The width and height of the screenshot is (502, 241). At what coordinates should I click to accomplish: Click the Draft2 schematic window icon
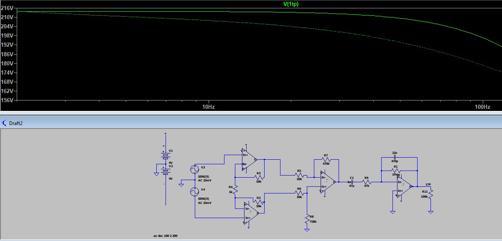pyautogui.click(x=4, y=123)
